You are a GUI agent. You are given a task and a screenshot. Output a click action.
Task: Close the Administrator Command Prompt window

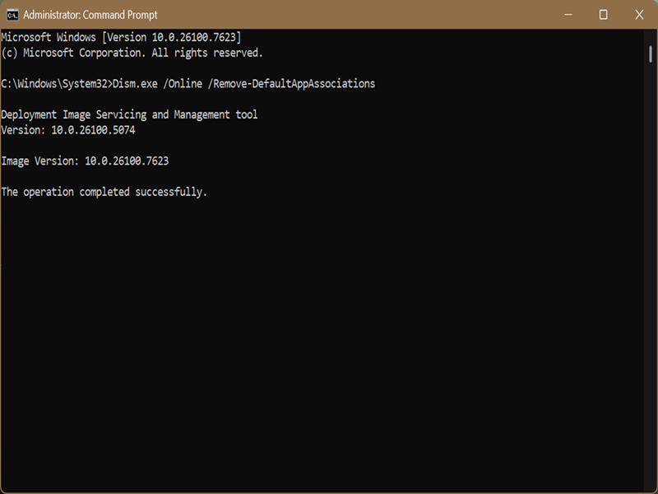639,15
